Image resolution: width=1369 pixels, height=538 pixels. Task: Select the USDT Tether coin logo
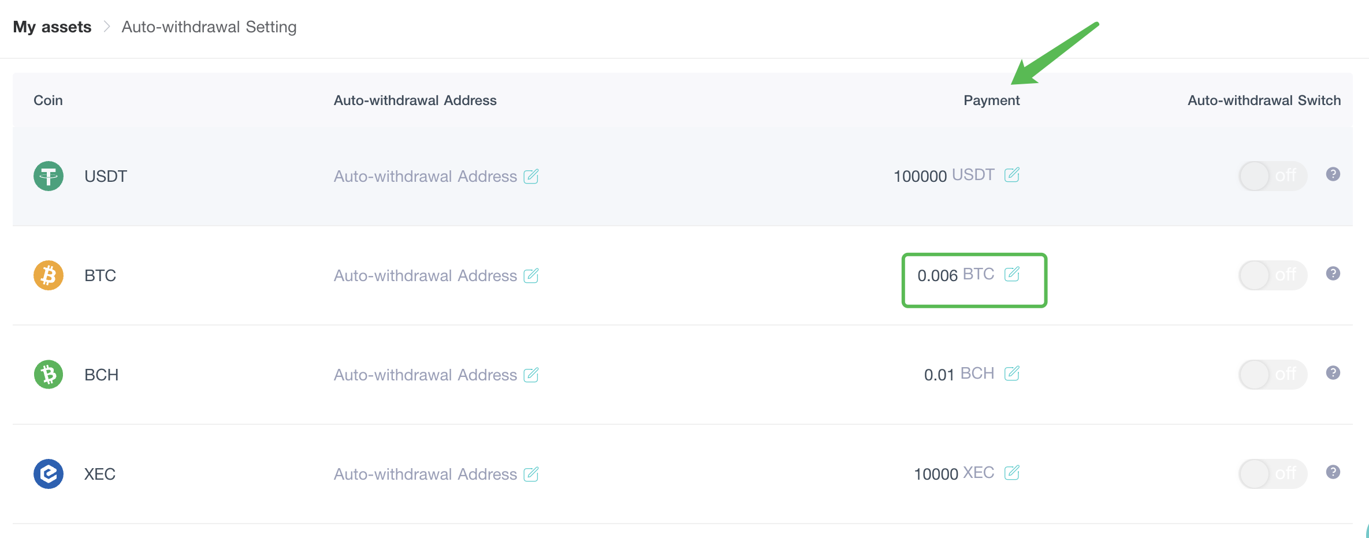click(x=49, y=176)
